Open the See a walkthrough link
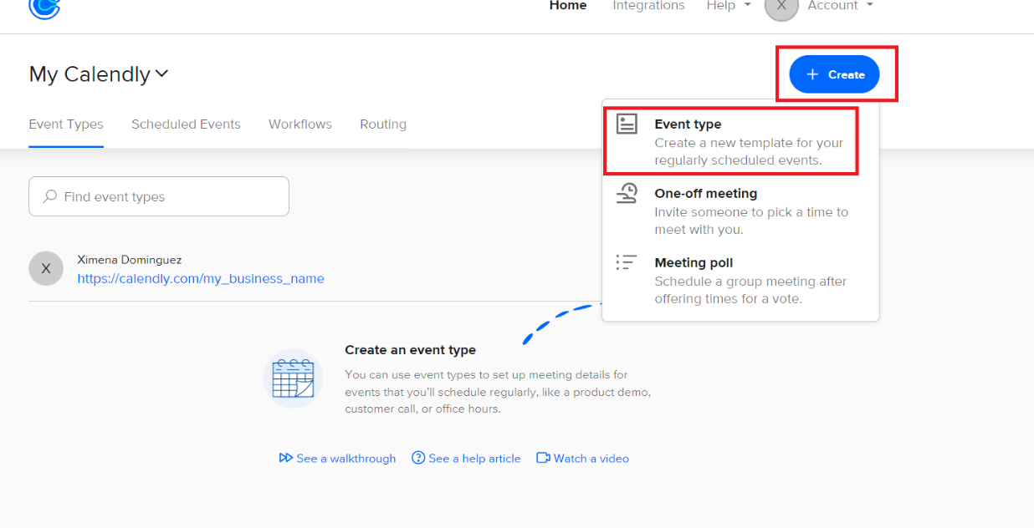 coord(338,459)
